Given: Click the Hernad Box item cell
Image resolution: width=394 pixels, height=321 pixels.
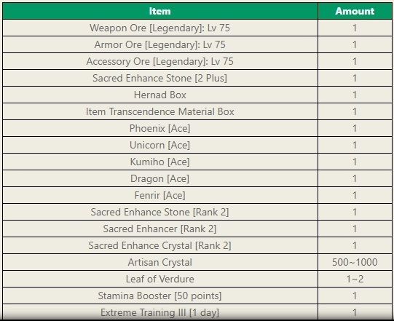Looking at the screenshot, I should [x=160, y=95].
